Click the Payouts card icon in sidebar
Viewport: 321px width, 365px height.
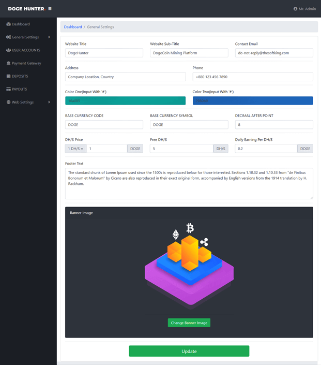click(9, 90)
